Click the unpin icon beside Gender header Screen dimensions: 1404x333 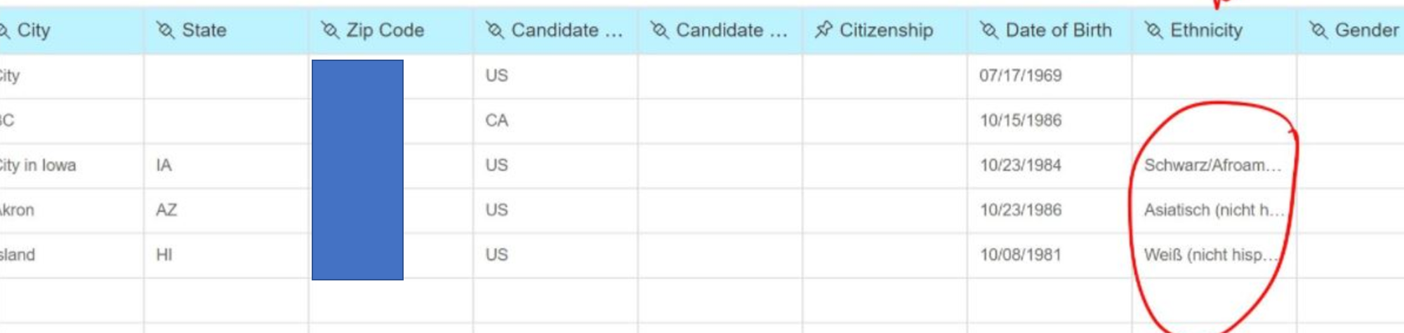[x=1318, y=30]
